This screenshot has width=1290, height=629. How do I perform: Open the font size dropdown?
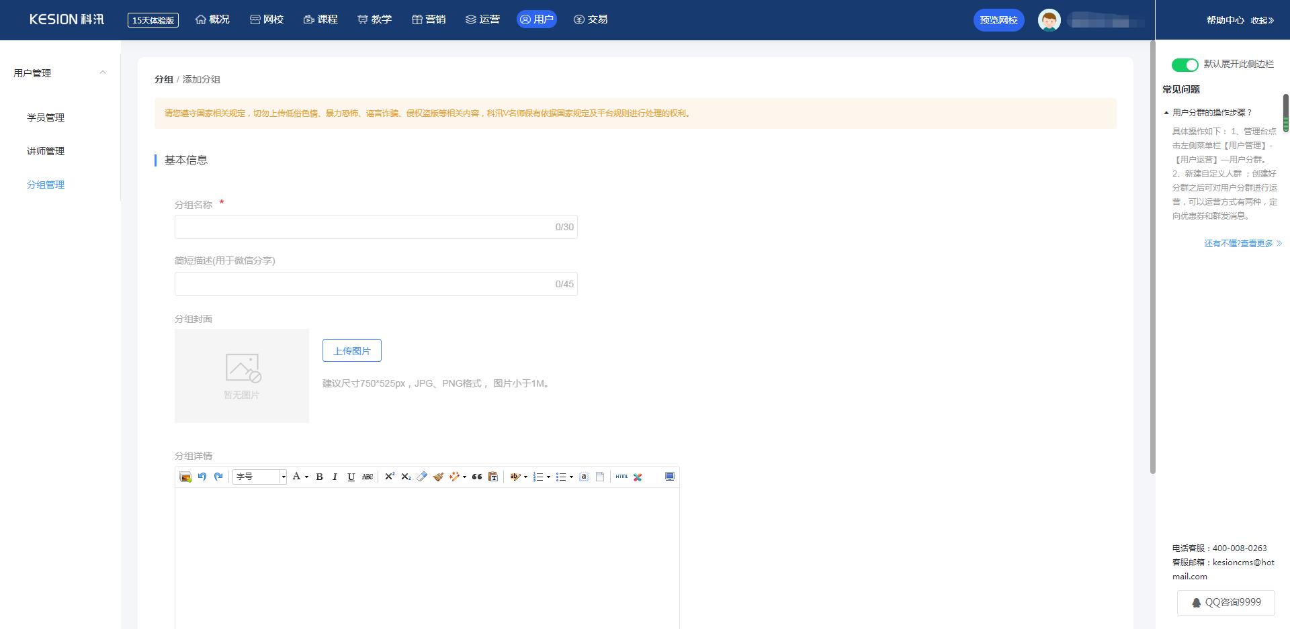point(283,477)
